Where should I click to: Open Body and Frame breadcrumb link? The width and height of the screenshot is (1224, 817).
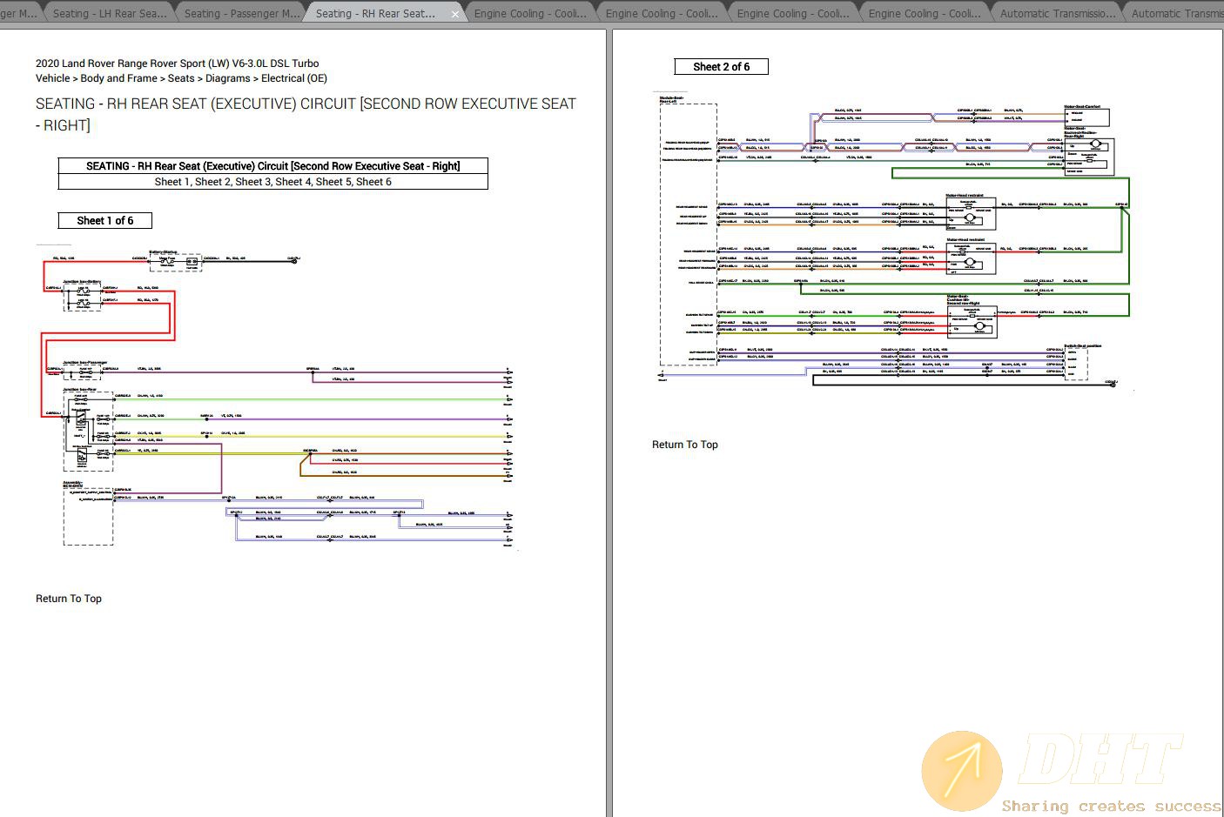[119, 78]
